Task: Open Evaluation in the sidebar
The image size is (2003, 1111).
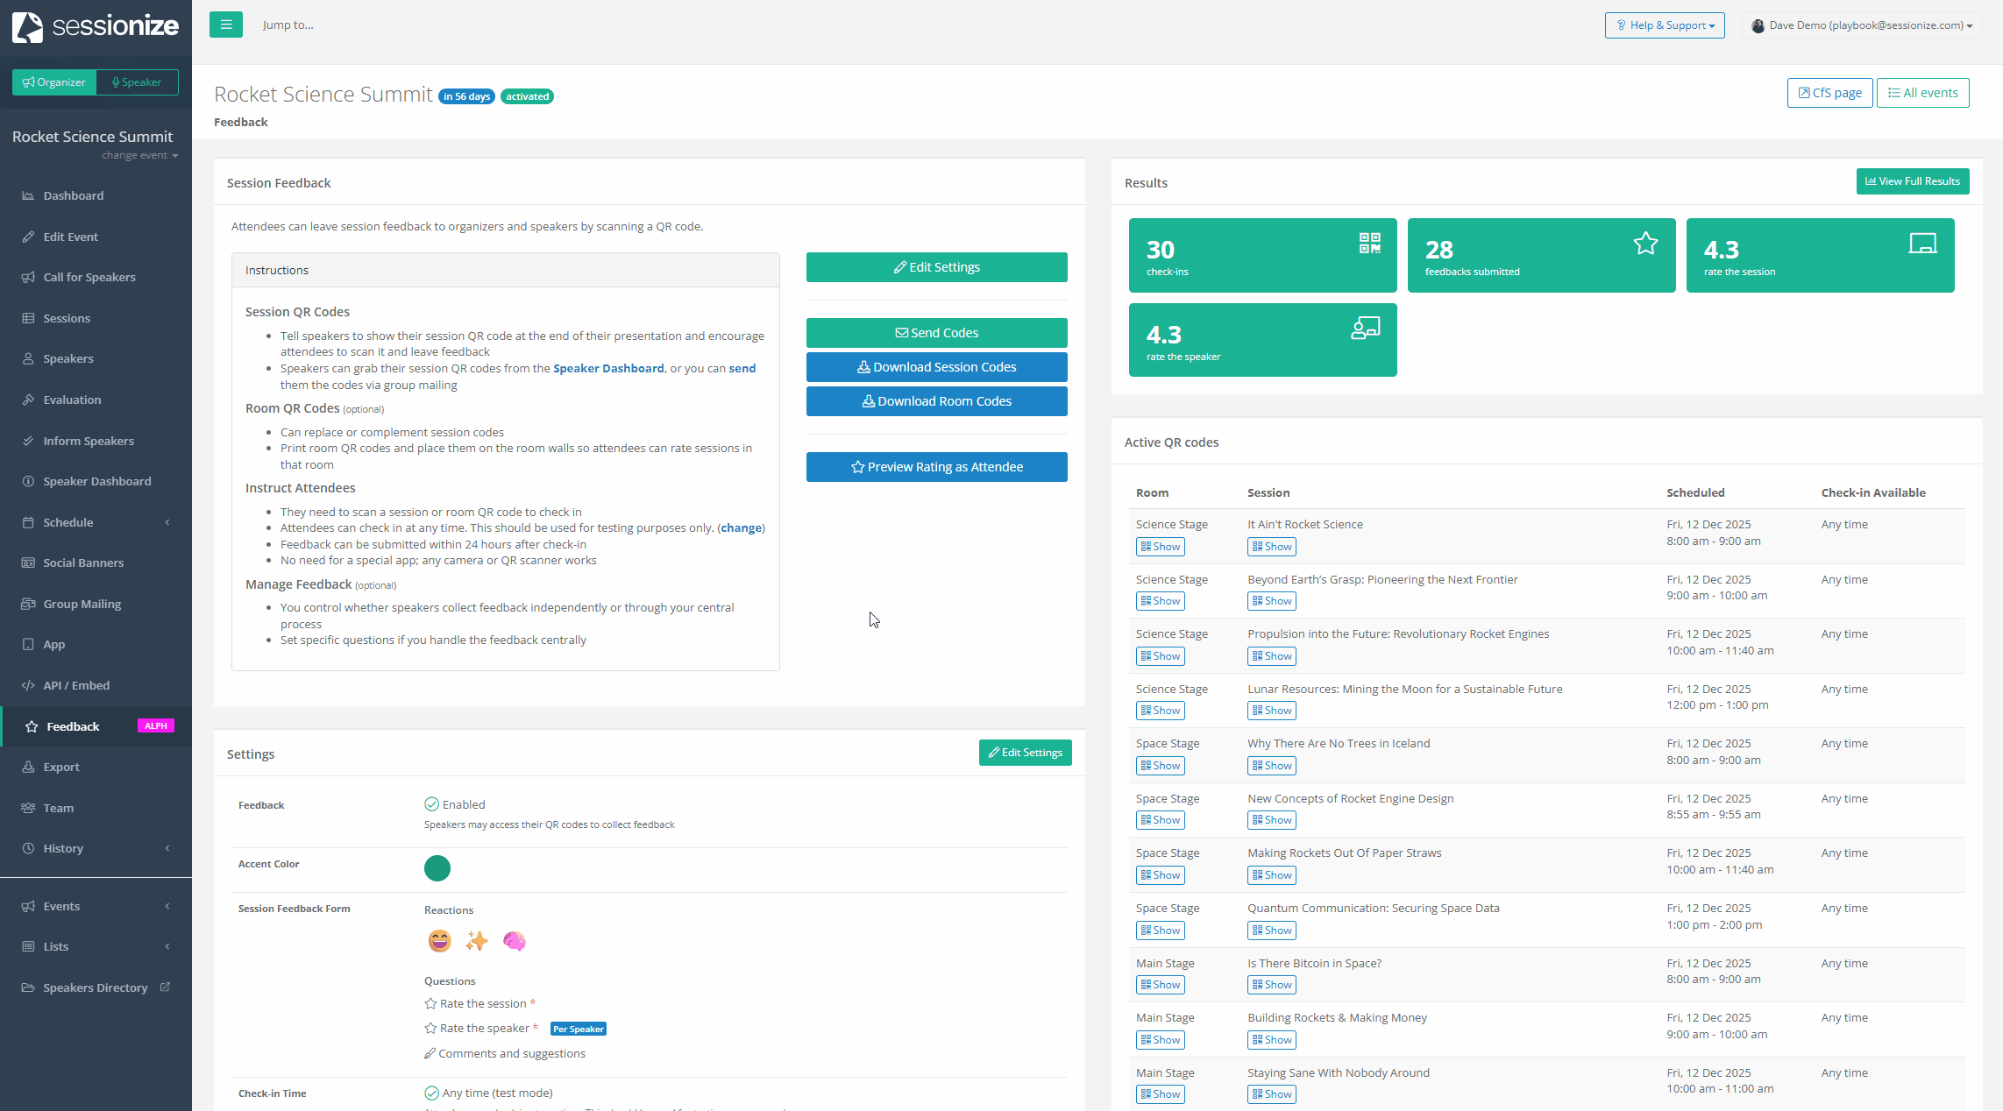Action: 72,400
